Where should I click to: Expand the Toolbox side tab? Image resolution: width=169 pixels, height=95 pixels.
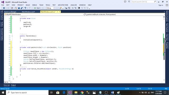point(2,24)
